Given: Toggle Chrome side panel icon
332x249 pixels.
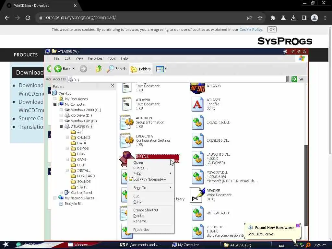Looking at the screenshot, I should coord(304,18).
